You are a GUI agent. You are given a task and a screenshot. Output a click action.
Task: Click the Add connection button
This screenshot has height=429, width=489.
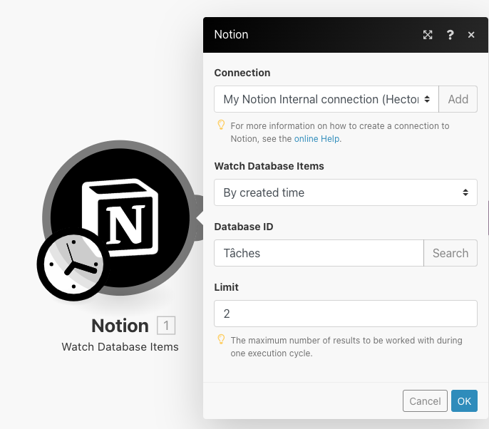pyautogui.click(x=458, y=99)
